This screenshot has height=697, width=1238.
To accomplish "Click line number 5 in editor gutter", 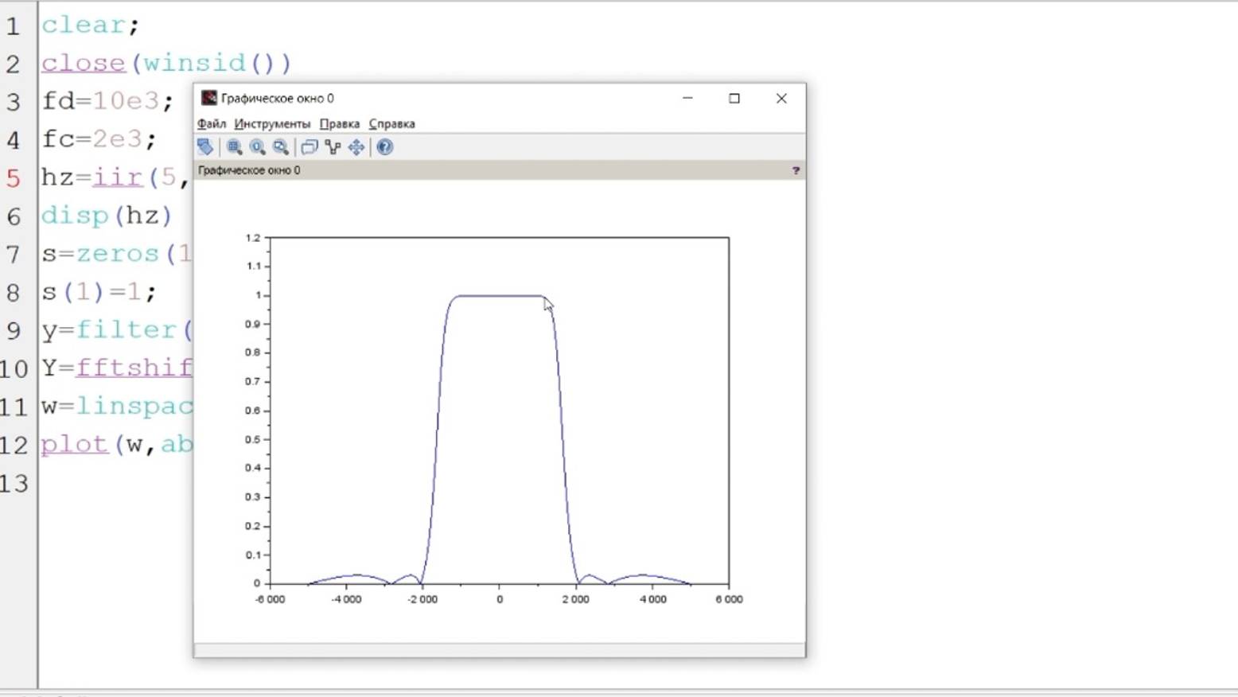I will [14, 177].
